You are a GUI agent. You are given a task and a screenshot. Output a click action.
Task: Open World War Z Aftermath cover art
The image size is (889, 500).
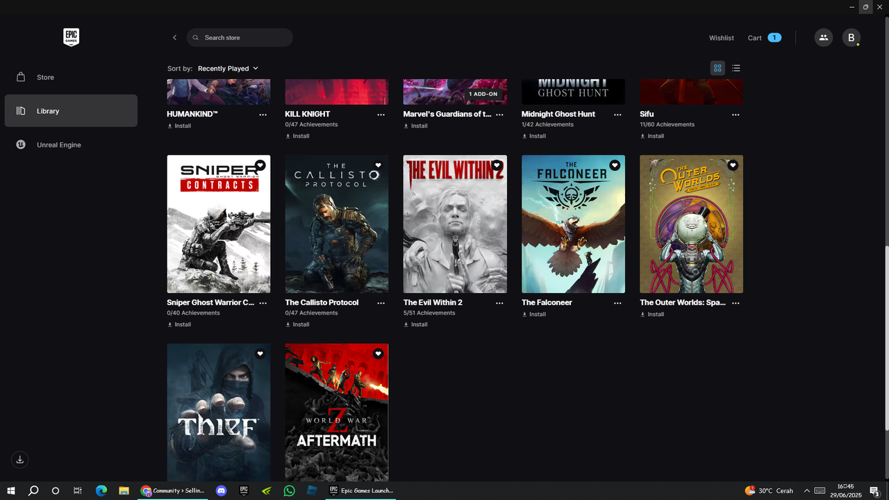point(337,412)
